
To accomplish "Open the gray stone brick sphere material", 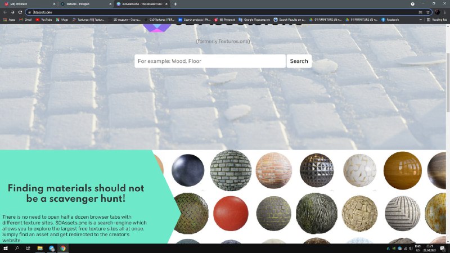I will tap(231, 170).
